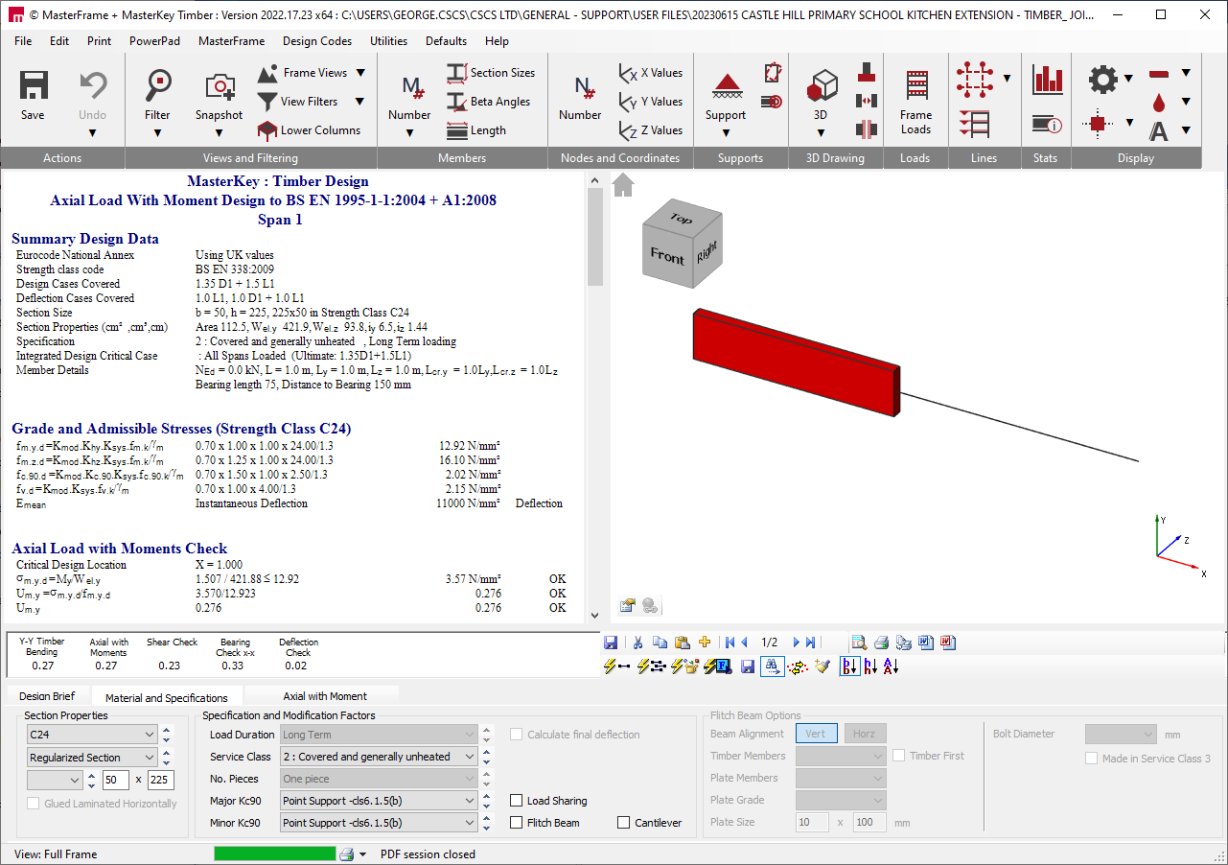Click the Shear Check result summary

click(x=171, y=654)
